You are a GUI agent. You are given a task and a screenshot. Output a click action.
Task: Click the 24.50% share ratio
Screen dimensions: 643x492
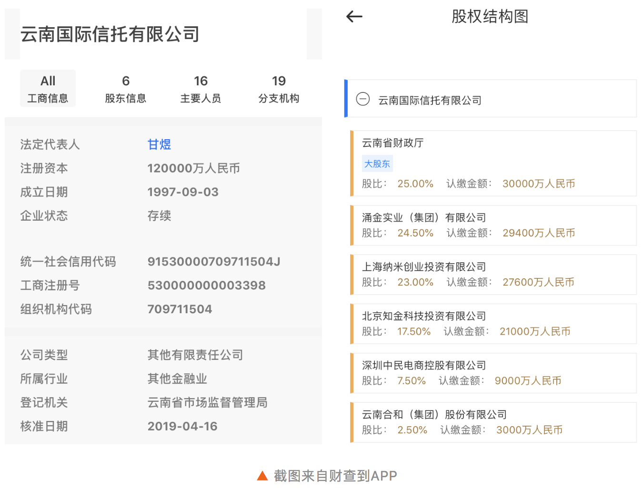pos(415,233)
